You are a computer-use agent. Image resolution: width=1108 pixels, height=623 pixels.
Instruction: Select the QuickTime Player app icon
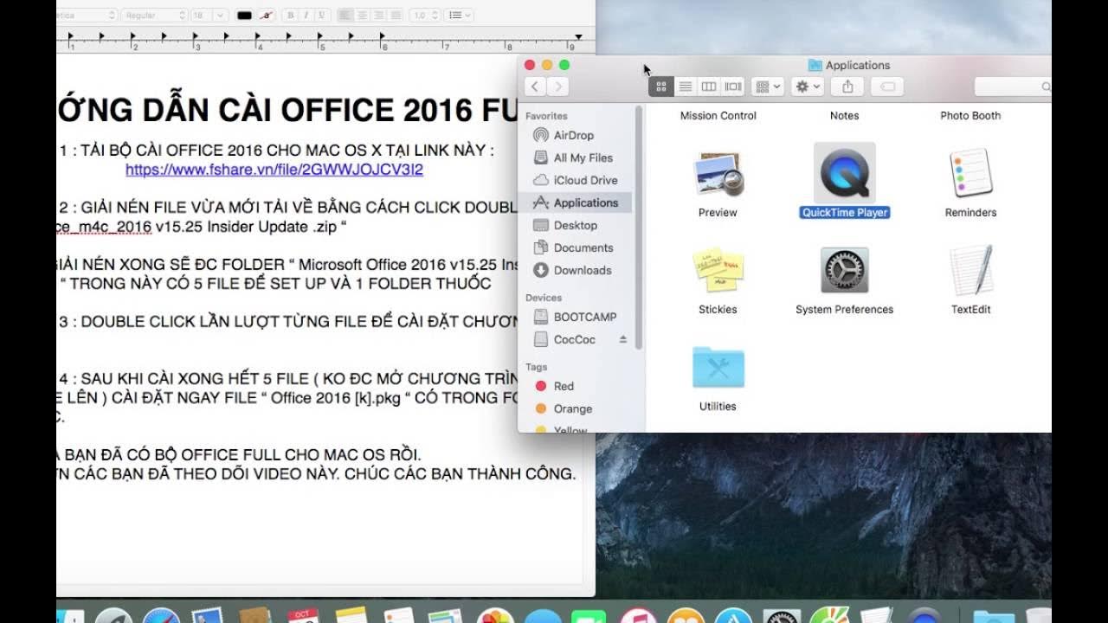845,174
